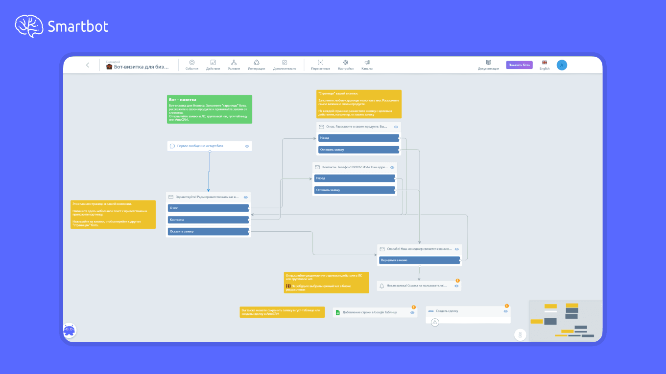Go back with the left chevron arrow
The image size is (666, 374).
[x=88, y=65]
